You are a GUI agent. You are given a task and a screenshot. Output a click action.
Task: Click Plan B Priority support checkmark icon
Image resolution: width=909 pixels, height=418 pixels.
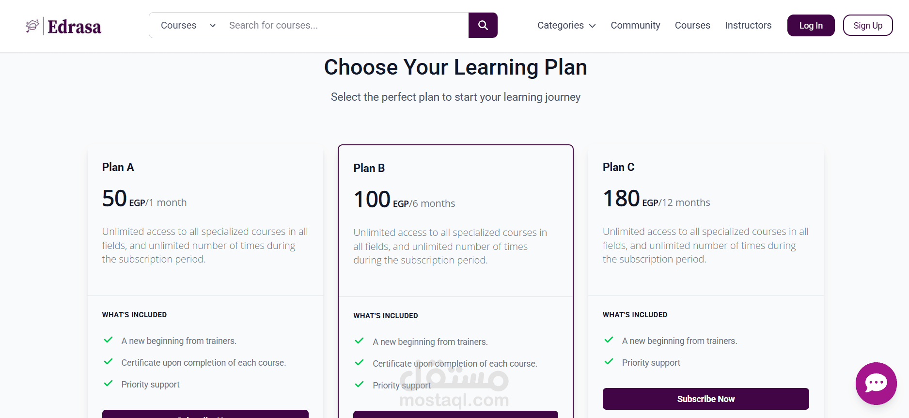[x=360, y=385]
